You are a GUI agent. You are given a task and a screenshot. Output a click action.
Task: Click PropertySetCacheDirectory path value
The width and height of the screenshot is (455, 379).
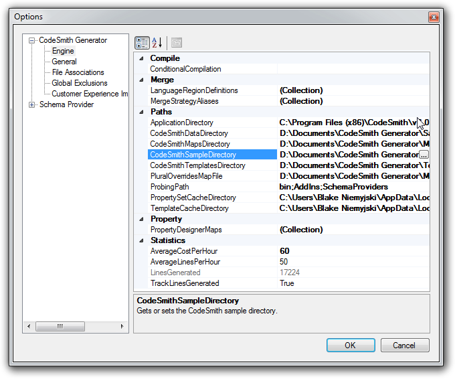353,198
